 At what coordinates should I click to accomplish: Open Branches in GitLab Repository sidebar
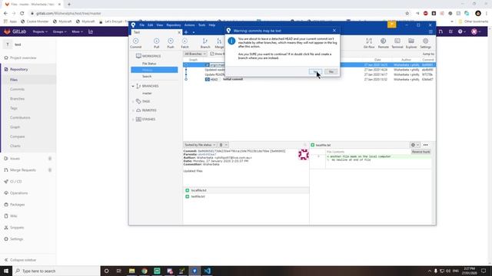pyautogui.click(x=17, y=99)
